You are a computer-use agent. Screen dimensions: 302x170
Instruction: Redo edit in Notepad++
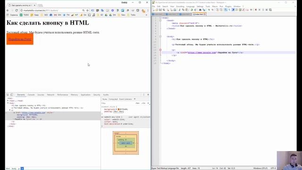pos(195,10)
